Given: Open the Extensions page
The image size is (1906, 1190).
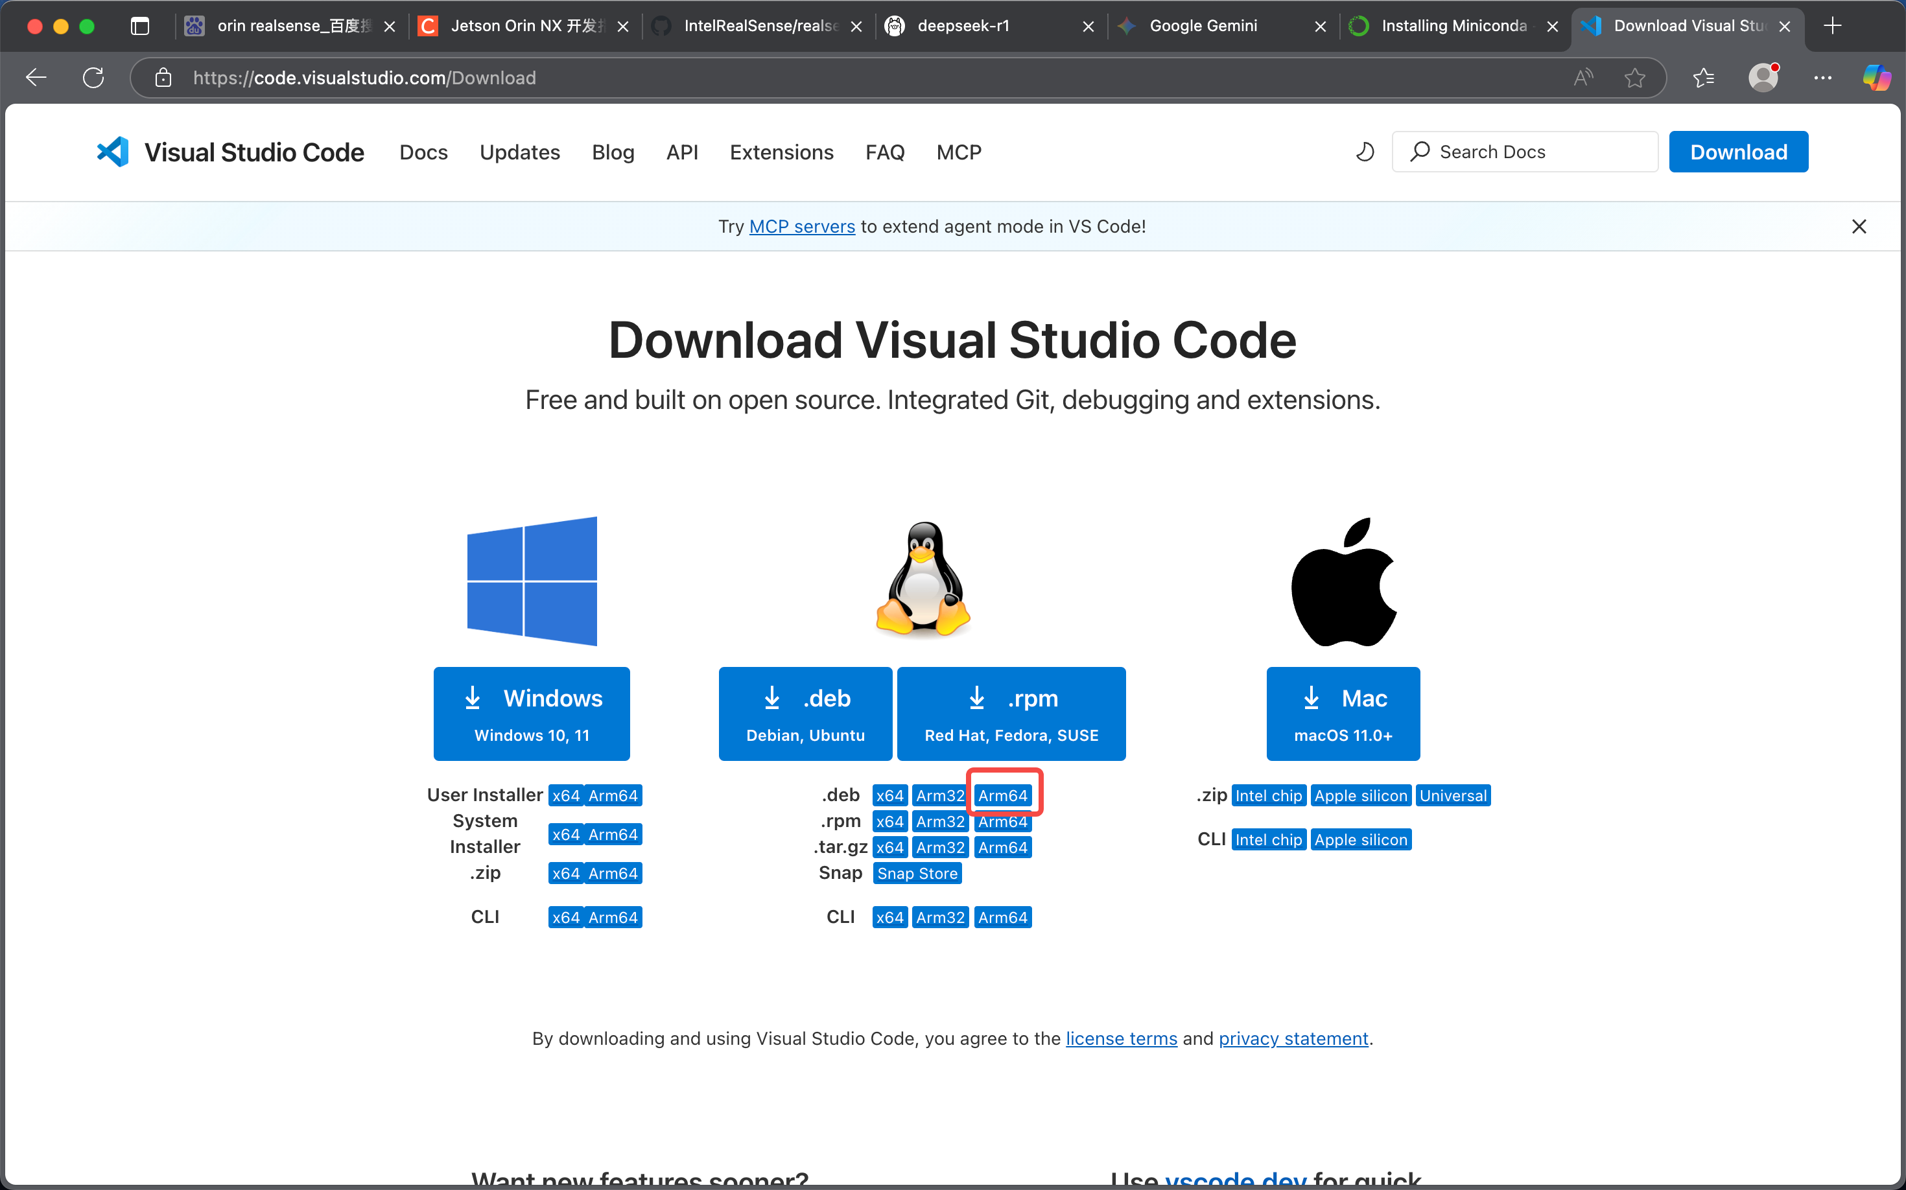Looking at the screenshot, I should (x=781, y=152).
